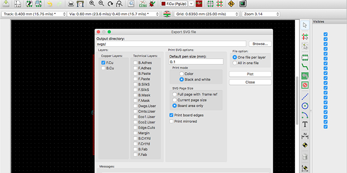Check the F.SilkS layer
This screenshot has height=173, width=347.
[135, 90]
